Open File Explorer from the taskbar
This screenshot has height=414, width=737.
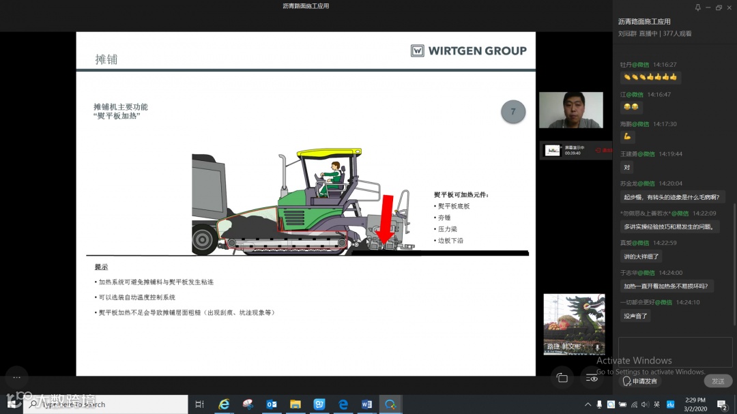click(295, 404)
